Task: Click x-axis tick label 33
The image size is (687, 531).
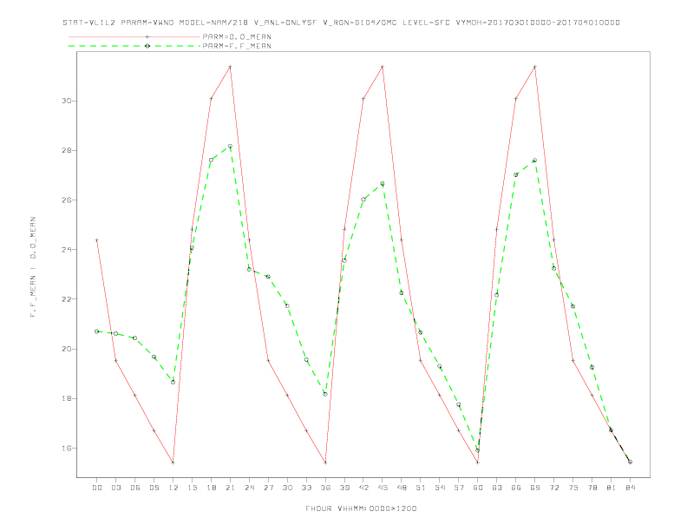Action: 306,488
